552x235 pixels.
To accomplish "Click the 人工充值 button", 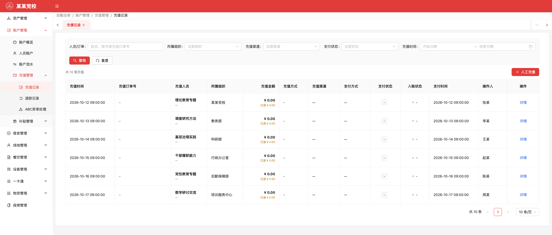I will pyautogui.click(x=525, y=72).
